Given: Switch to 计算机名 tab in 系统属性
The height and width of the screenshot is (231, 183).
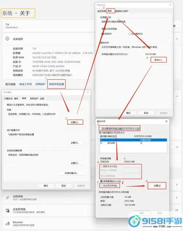Looking at the screenshot, I should click(x=8, y=98).
